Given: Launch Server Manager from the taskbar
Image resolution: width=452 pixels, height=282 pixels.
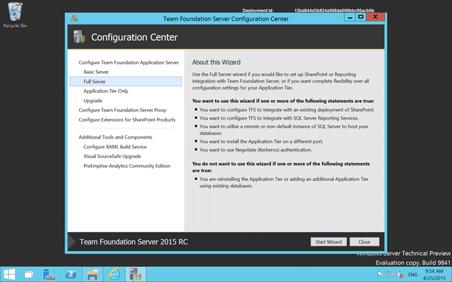Looking at the screenshot, I should point(49,274).
